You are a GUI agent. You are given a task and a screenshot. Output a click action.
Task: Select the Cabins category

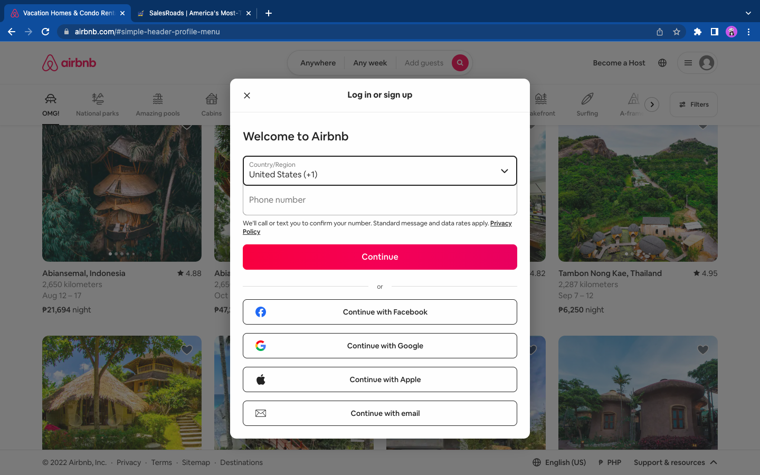[x=211, y=104]
